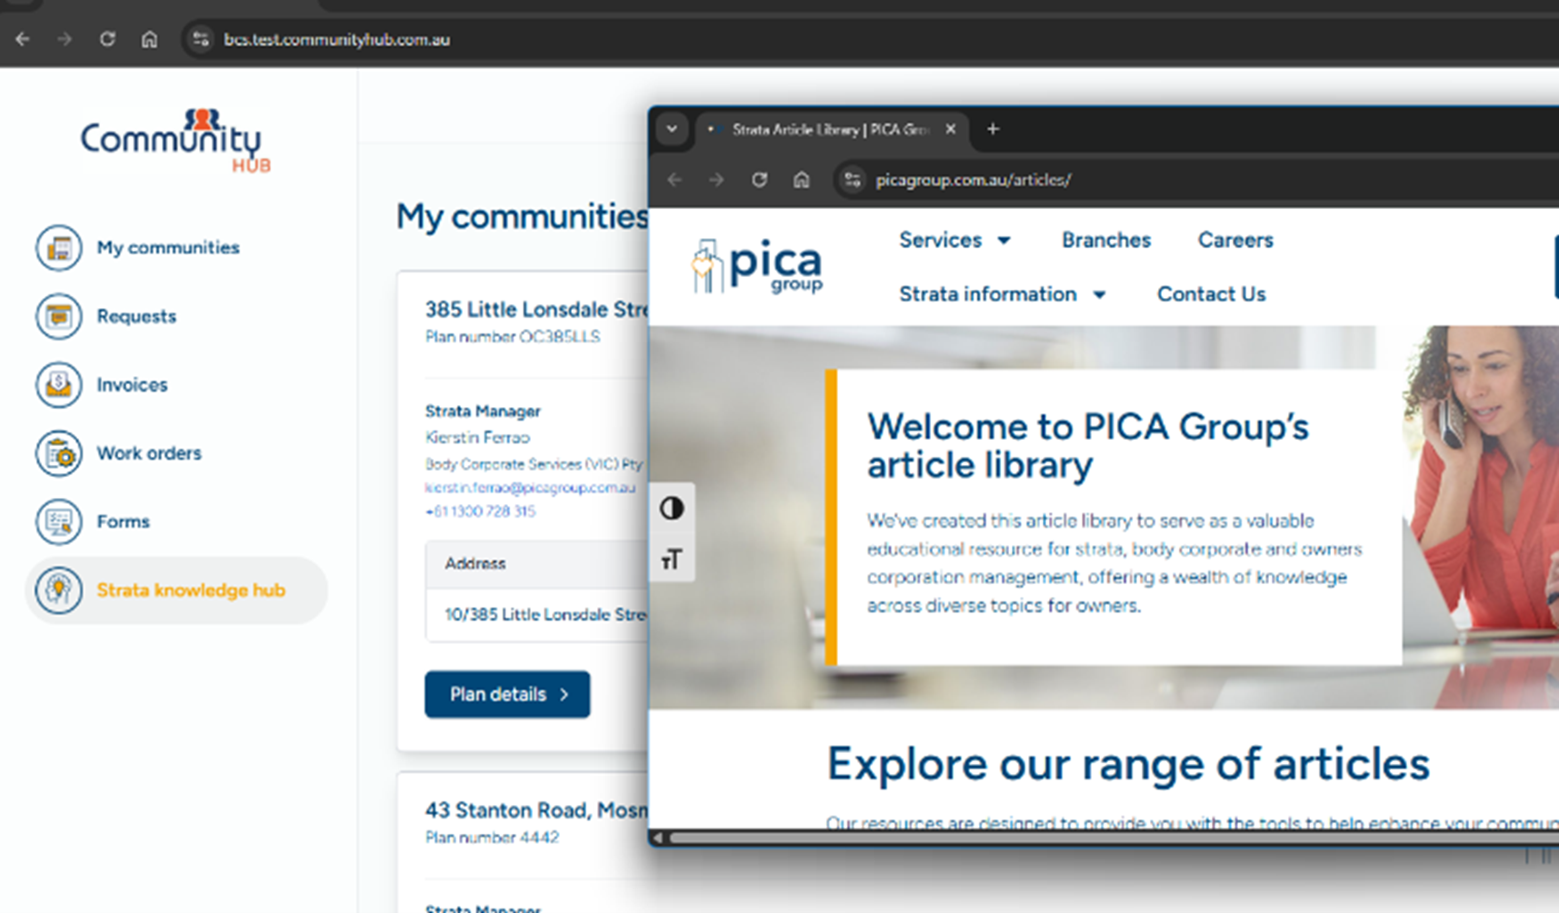Open Invoices via its sidebar icon
Image resolution: width=1559 pixels, height=913 pixels.
(x=59, y=384)
